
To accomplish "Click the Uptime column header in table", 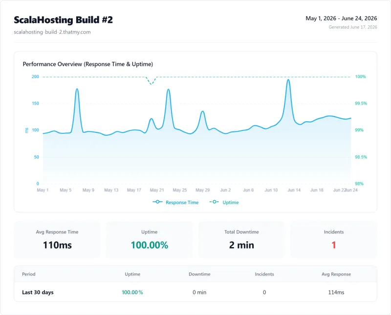I will [x=132, y=274].
